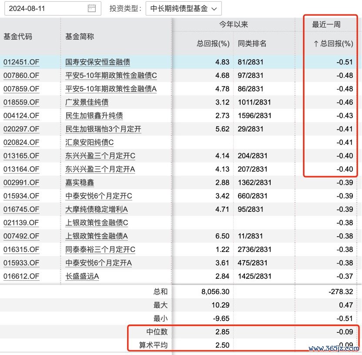Image resolution: width=362 pixels, height=355 pixels.
Task: Open fund code link 015934.OF
Action: tap(21, 196)
